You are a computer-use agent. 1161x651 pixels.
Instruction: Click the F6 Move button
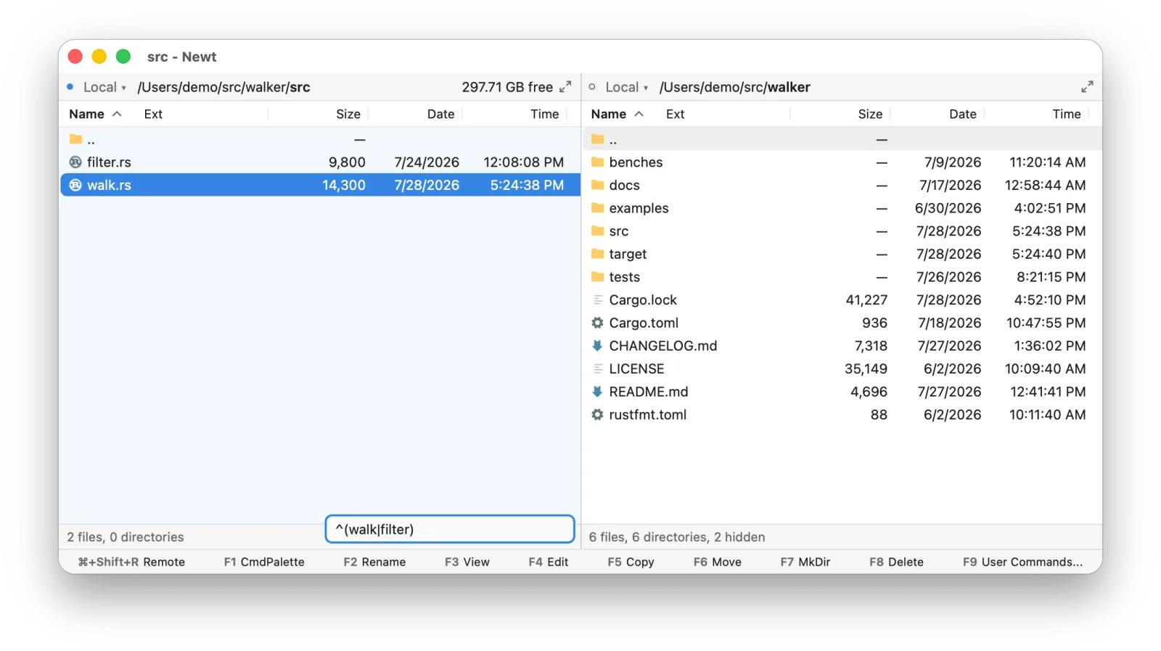tap(717, 562)
